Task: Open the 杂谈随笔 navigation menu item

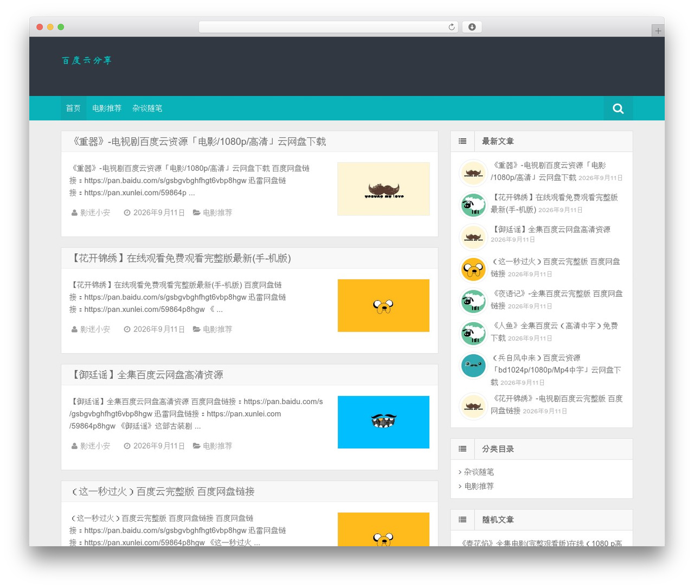Action: (147, 108)
